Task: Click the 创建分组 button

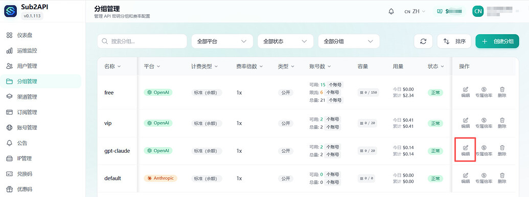Action: pos(497,41)
